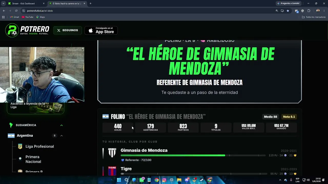
Task: Open Chrome's three-dot menu
Action: (324, 11)
